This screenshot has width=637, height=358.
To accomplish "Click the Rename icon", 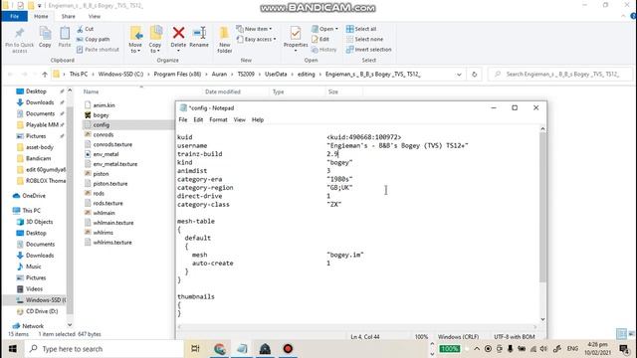I will coord(199,33).
